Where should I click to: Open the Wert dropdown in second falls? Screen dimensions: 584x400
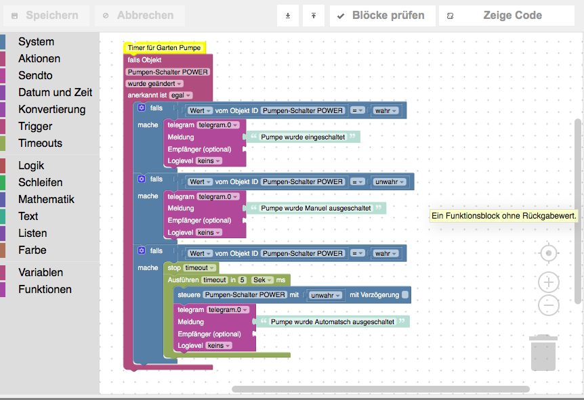[200, 182]
